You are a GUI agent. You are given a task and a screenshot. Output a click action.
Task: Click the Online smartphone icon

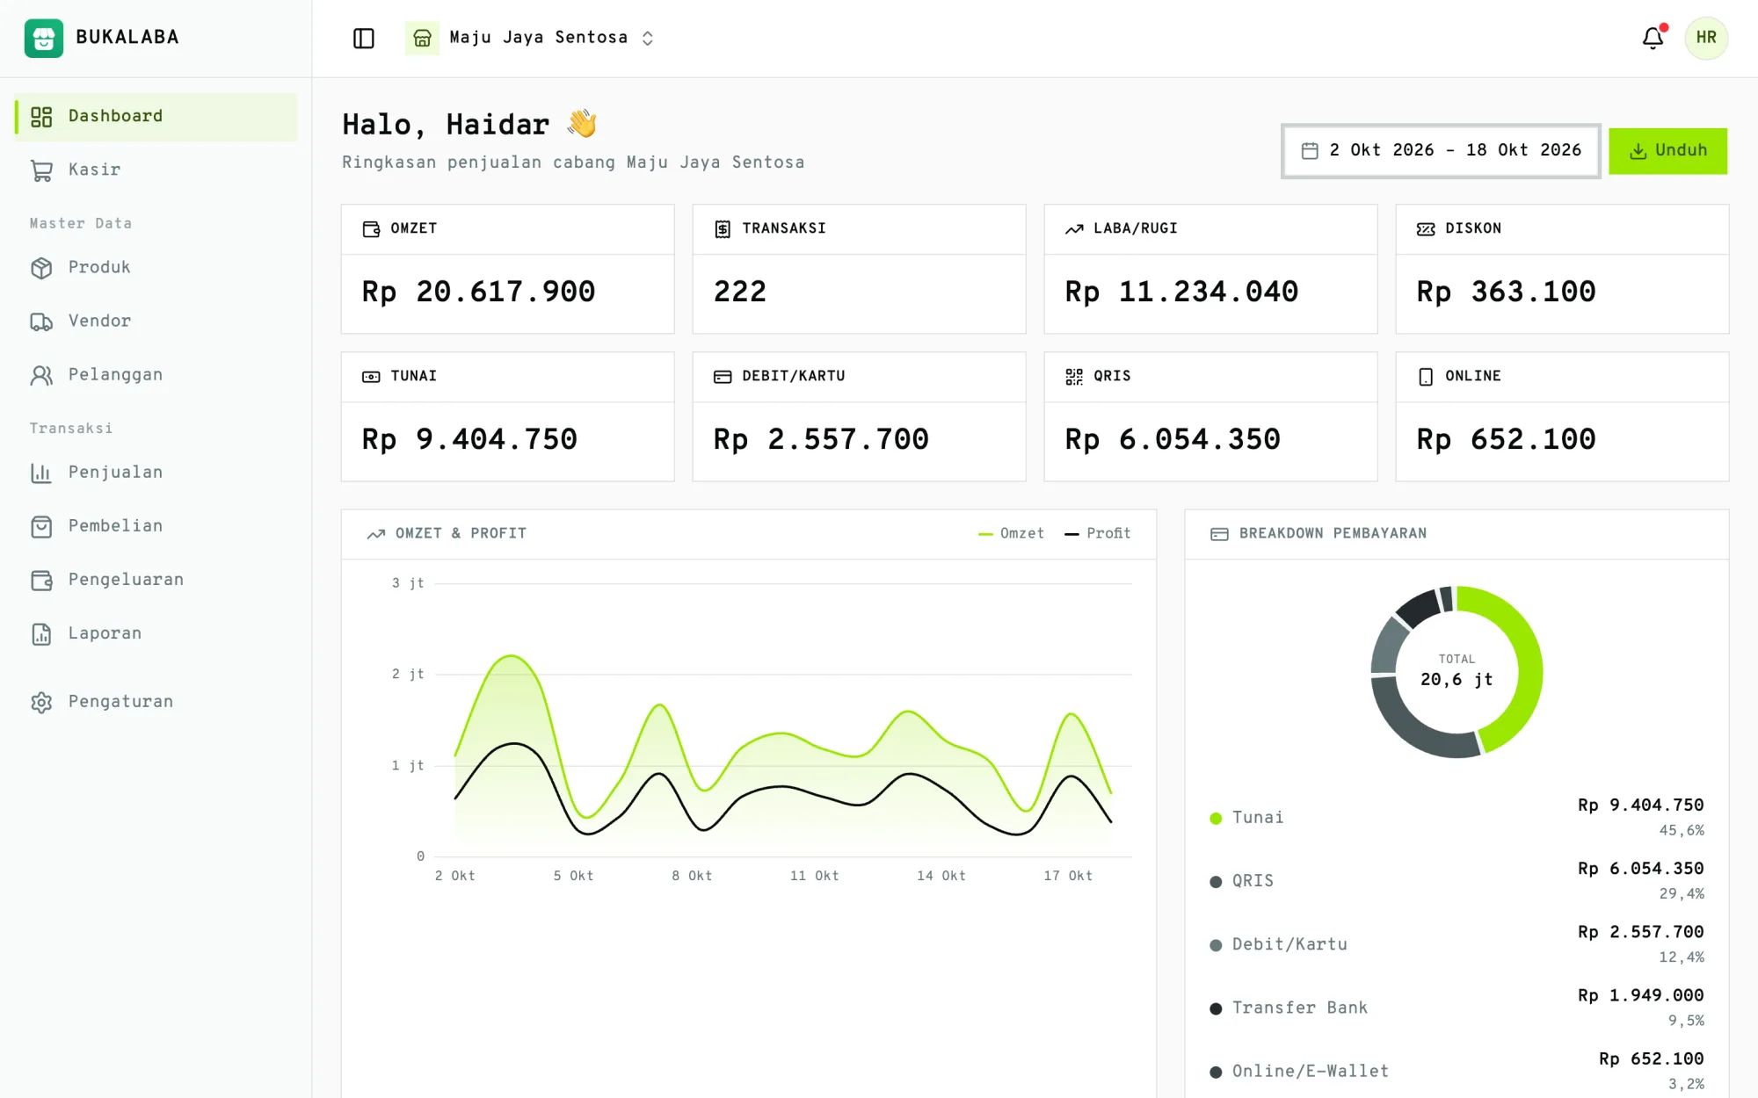coord(1426,377)
